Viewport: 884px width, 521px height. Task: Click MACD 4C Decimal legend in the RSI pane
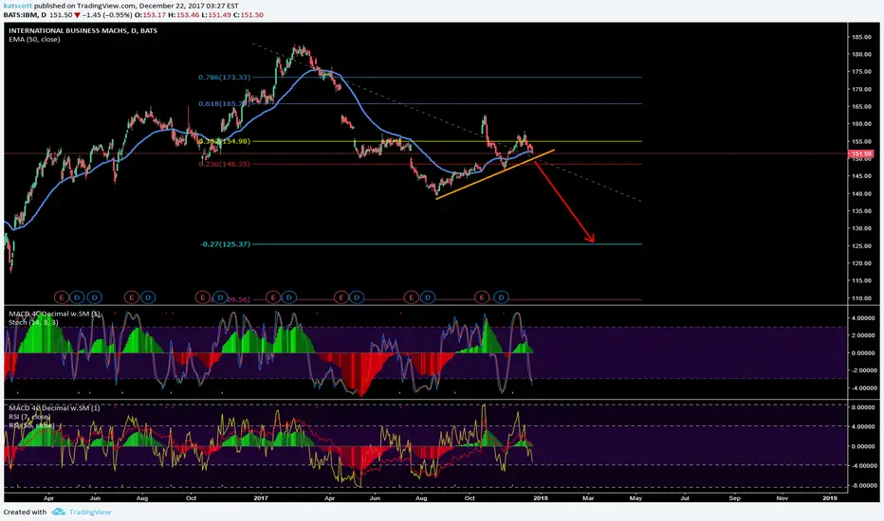pyautogui.click(x=54, y=407)
